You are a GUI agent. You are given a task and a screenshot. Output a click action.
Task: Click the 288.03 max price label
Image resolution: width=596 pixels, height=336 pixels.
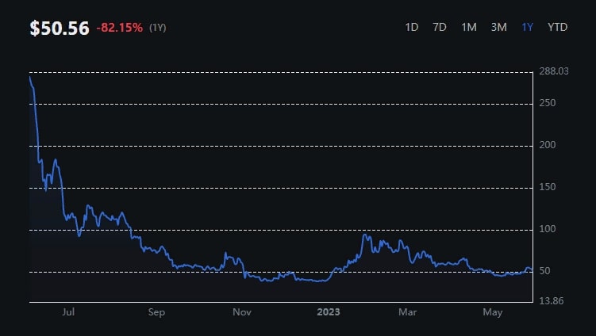coord(554,71)
